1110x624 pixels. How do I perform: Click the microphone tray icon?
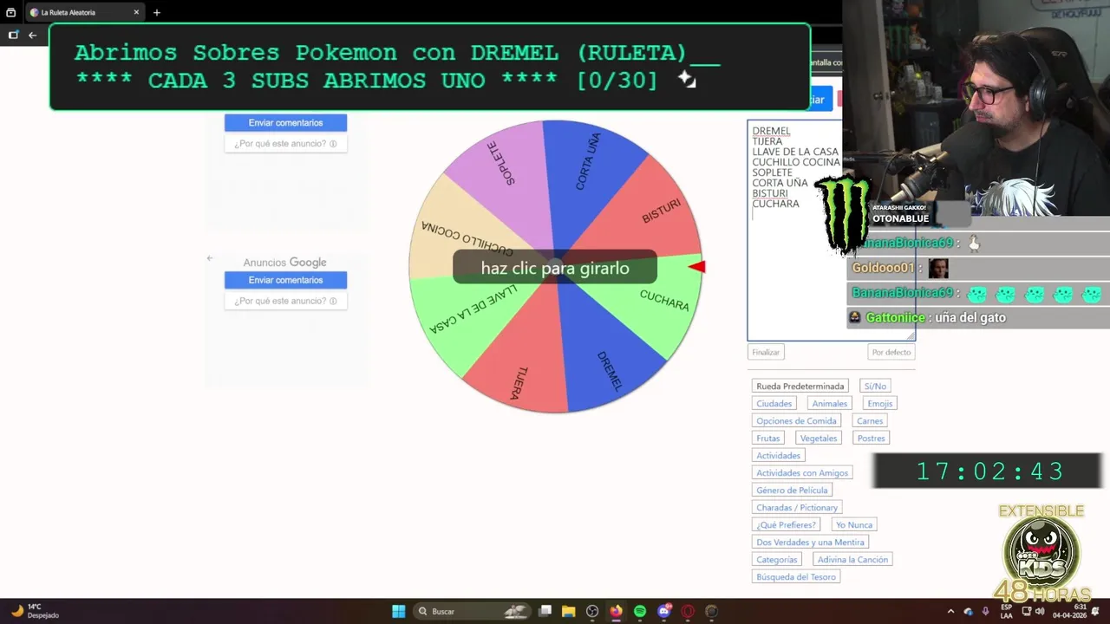985,611
